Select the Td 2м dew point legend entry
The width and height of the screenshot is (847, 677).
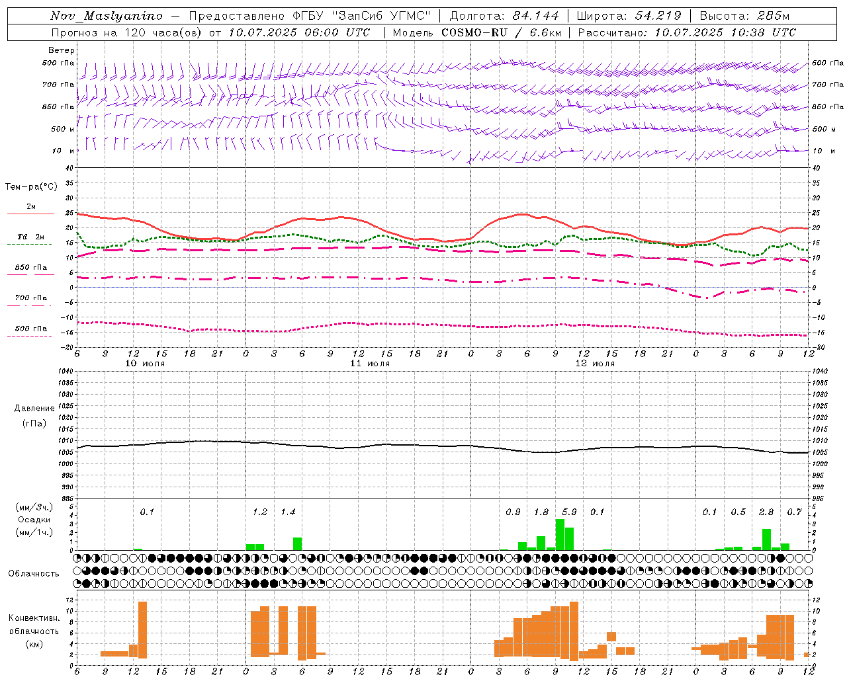pos(30,237)
